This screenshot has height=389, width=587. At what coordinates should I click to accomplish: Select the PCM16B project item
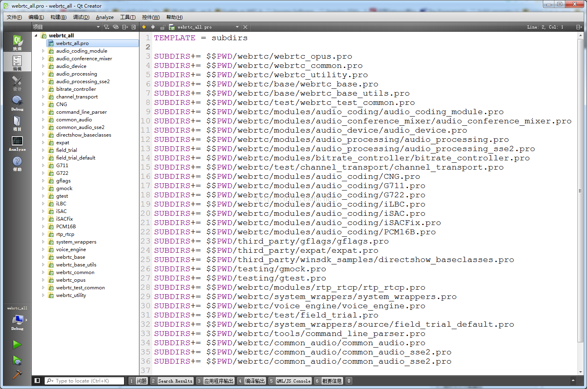pyautogui.click(x=66, y=227)
